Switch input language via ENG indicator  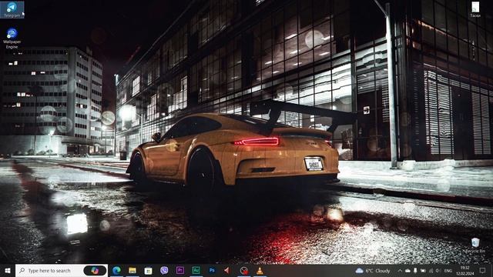(x=448, y=270)
